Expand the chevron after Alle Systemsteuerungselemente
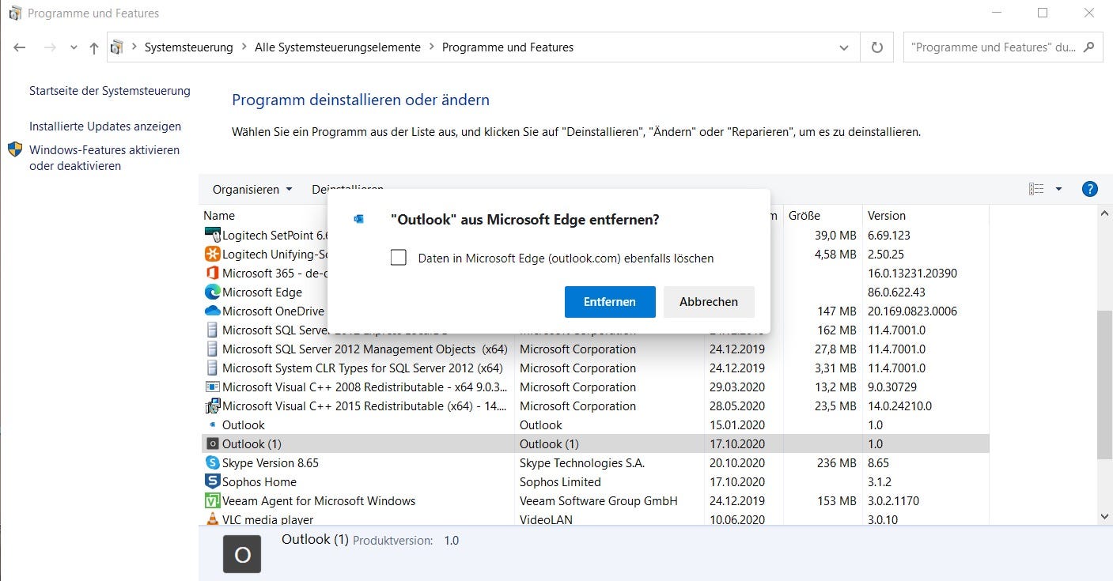This screenshot has height=581, width=1113. (431, 47)
